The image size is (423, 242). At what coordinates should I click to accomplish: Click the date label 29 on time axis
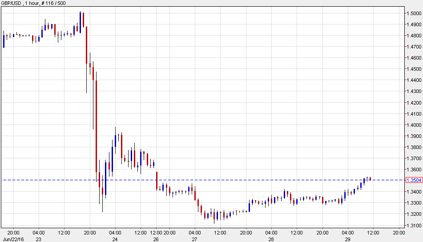347,239
